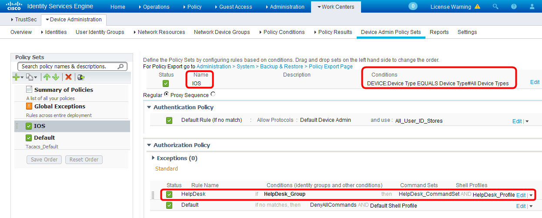Toggle the Default Rule authentication status checkbox
The width and height of the screenshot is (542, 218).
169,121
